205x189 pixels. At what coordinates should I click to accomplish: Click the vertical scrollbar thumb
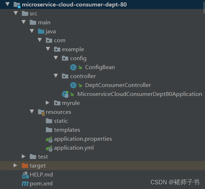coord(204,7)
